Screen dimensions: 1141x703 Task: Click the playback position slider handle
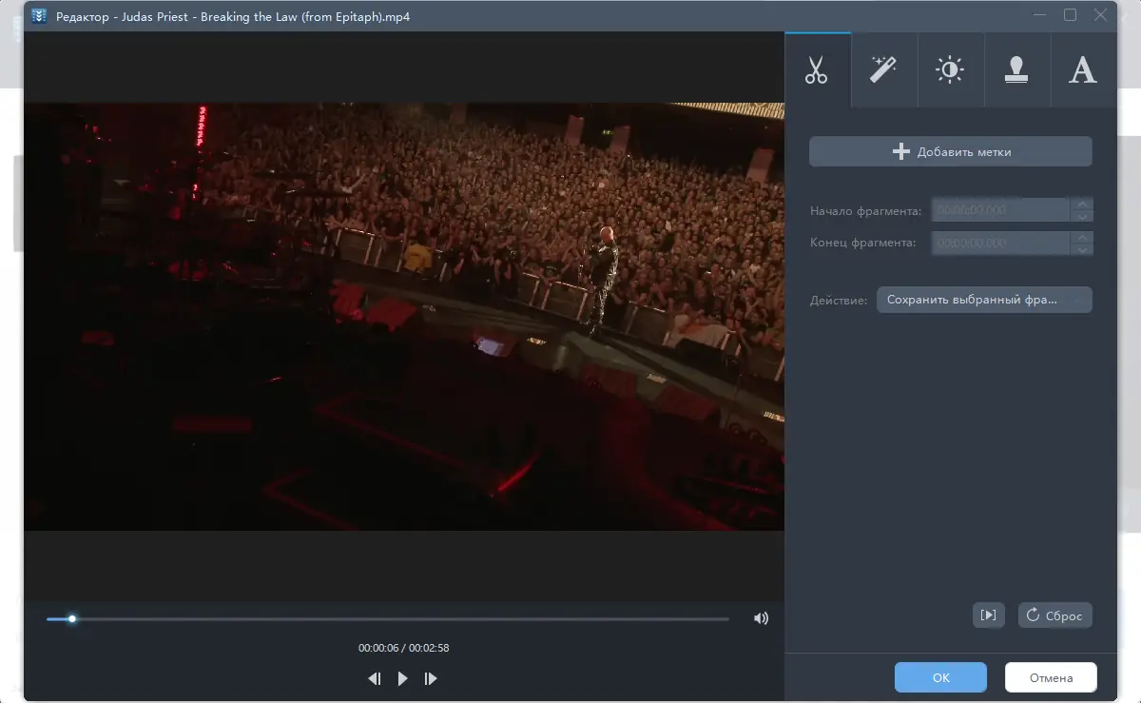(71, 619)
